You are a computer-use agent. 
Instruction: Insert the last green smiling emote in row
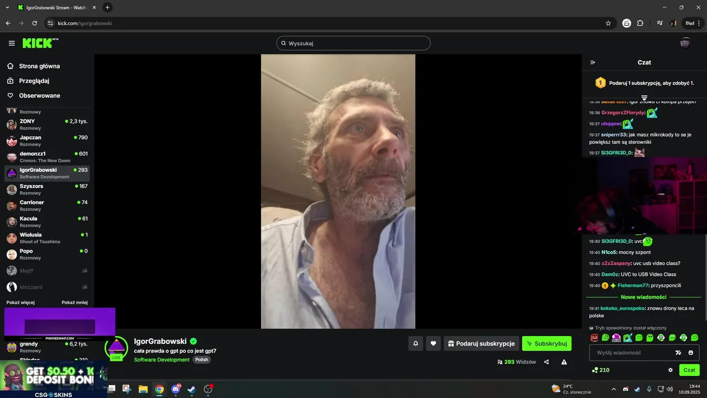(x=694, y=338)
